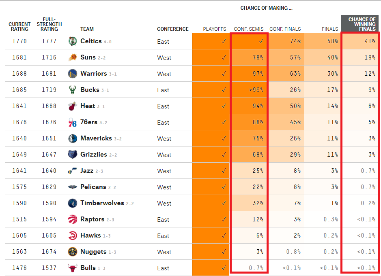Click the Heat flaming ball logo
This screenshot has height=276, width=381.
coord(72,106)
